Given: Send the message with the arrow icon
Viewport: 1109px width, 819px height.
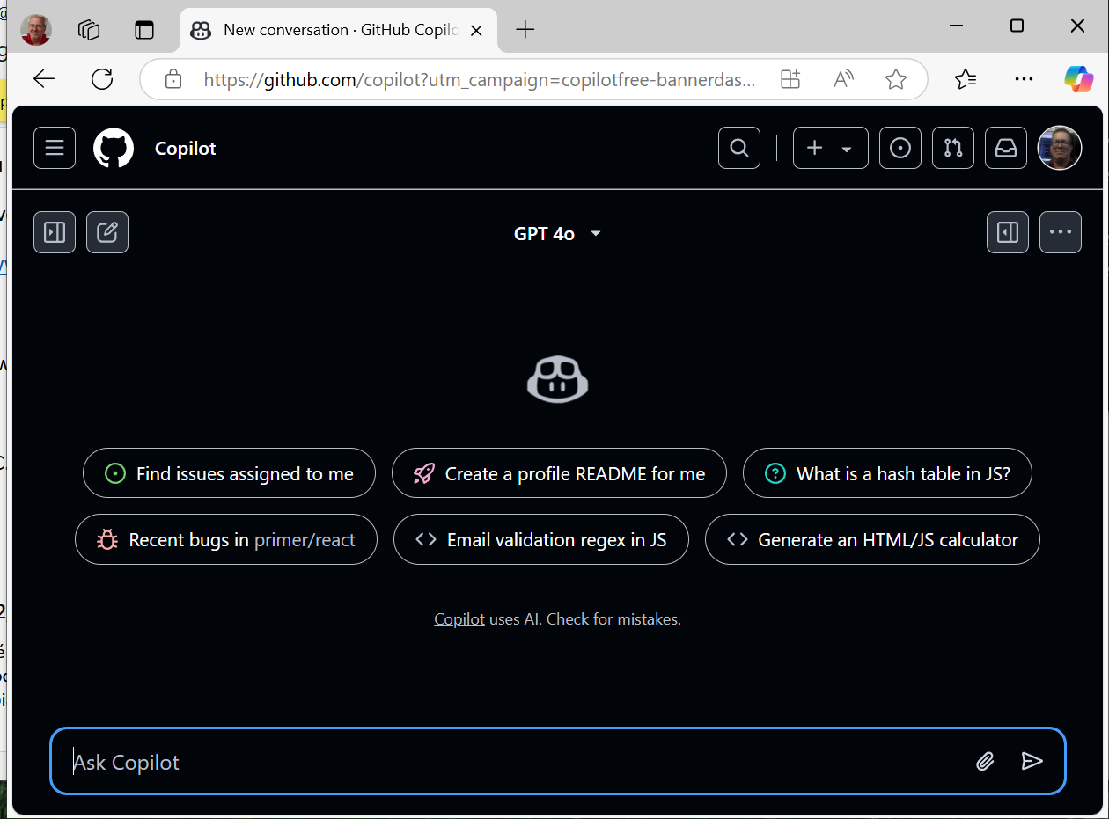Looking at the screenshot, I should click(1032, 762).
